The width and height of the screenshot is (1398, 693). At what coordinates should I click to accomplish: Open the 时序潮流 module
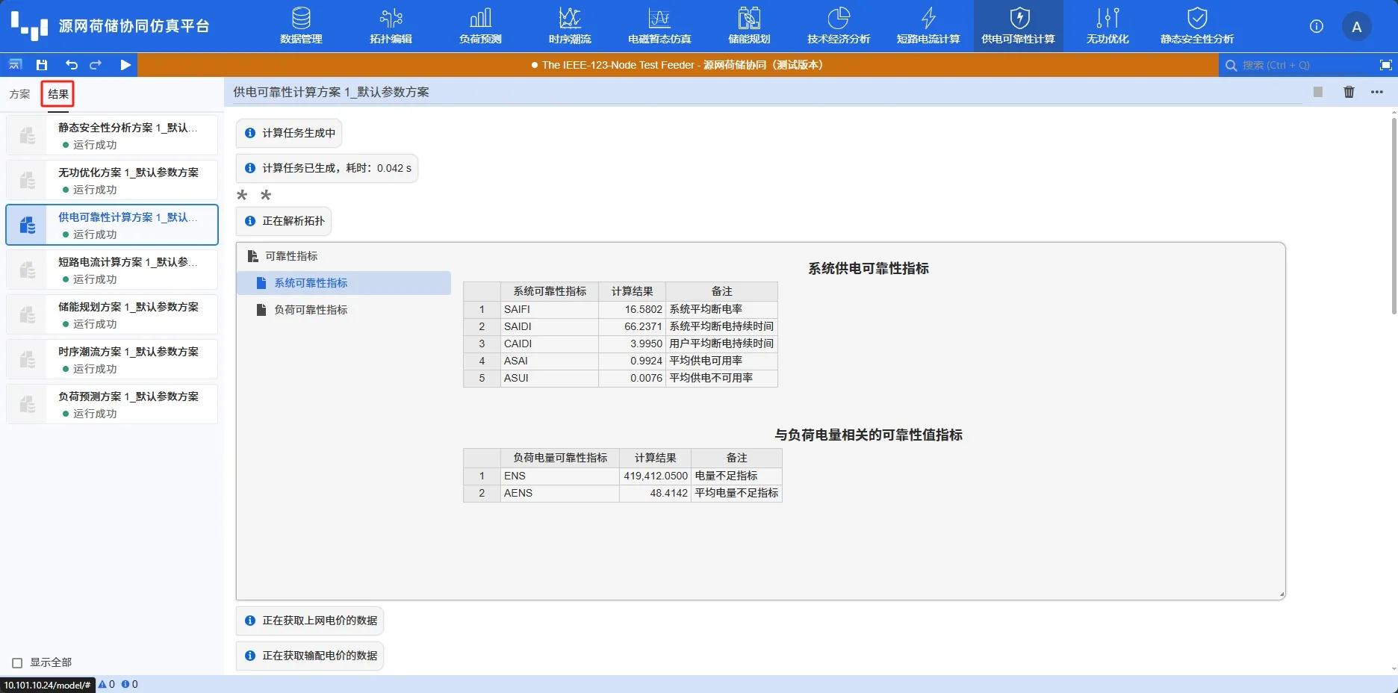(570, 26)
